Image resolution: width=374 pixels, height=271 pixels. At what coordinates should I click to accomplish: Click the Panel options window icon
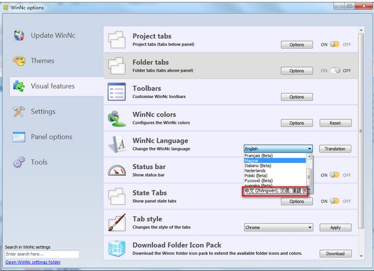pyautogui.click(x=19, y=137)
